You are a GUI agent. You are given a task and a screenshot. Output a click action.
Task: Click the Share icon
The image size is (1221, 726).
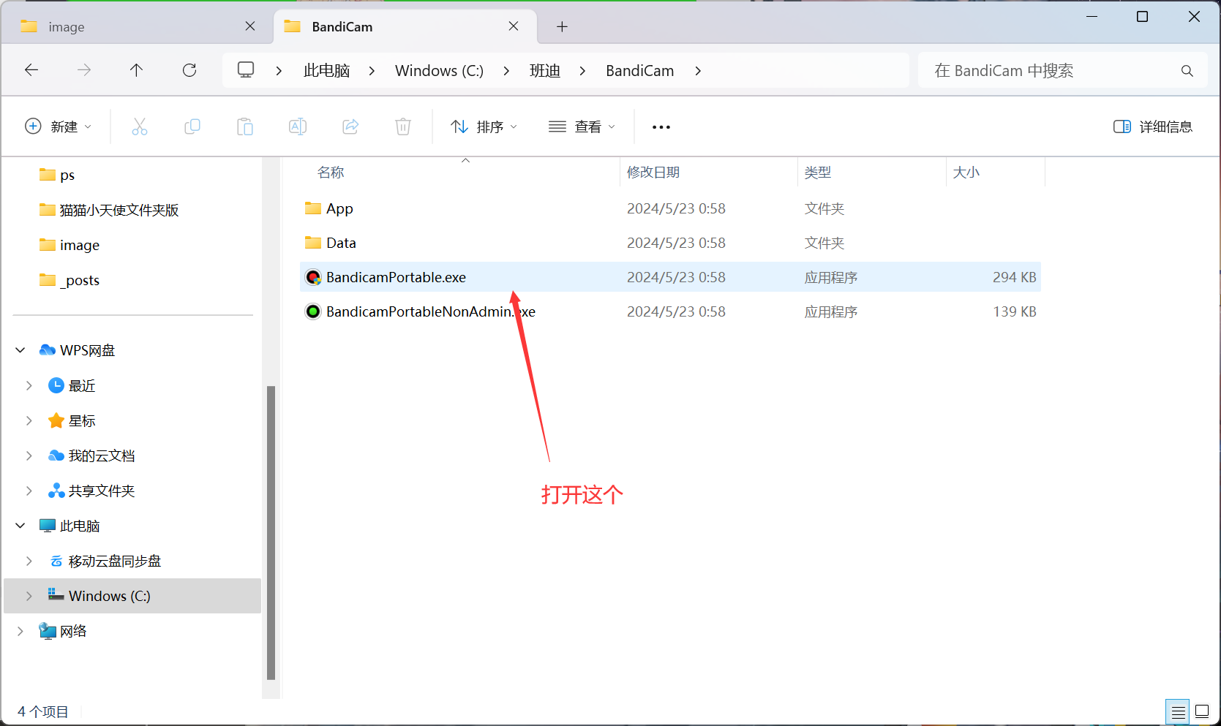350,126
